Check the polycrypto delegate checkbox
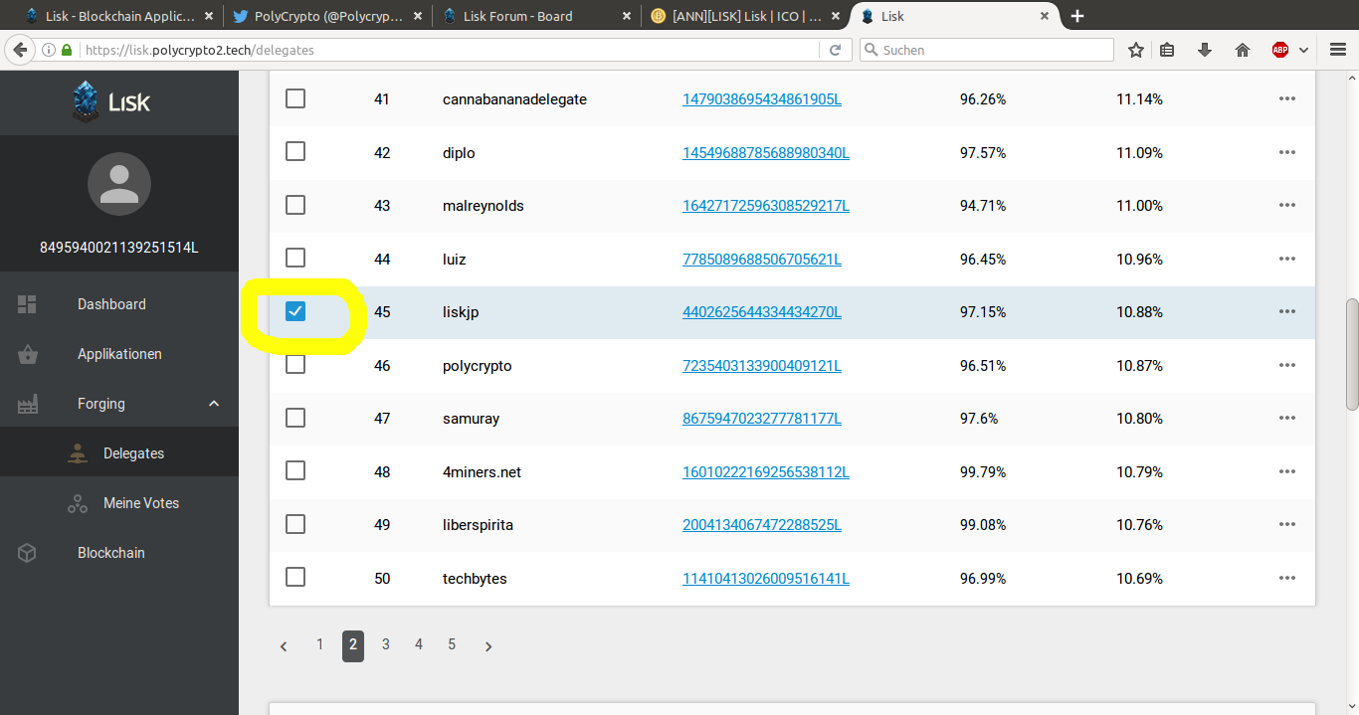The height and width of the screenshot is (715, 1359). 295,365
